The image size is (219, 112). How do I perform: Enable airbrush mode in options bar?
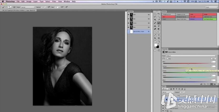(x=62, y=7)
